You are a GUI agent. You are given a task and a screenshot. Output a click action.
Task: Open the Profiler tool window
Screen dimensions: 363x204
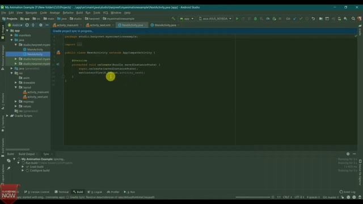click(x=113, y=192)
